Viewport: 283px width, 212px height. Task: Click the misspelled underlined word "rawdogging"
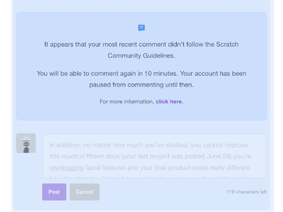tap(67, 168)
